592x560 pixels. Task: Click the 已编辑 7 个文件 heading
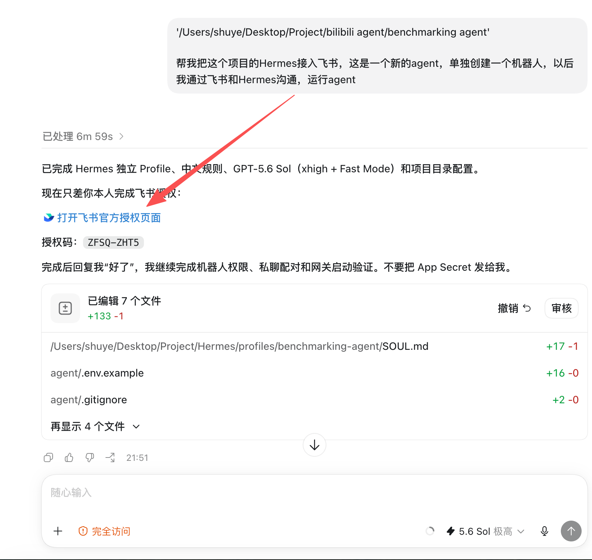click(124, 301)
